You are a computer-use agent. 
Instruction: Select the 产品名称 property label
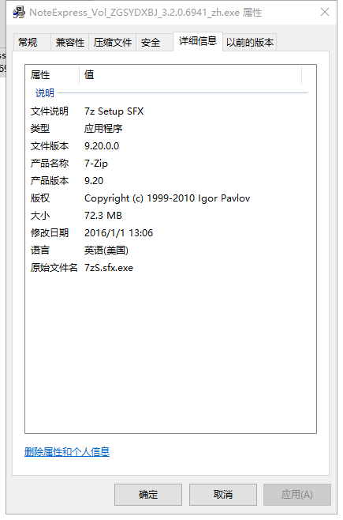point(50,163)
